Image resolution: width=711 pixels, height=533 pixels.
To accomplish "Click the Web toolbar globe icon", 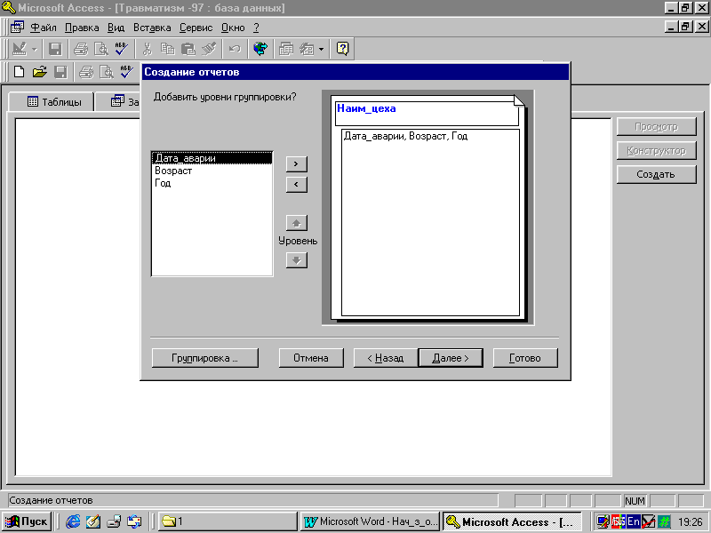I will [260, 49].
